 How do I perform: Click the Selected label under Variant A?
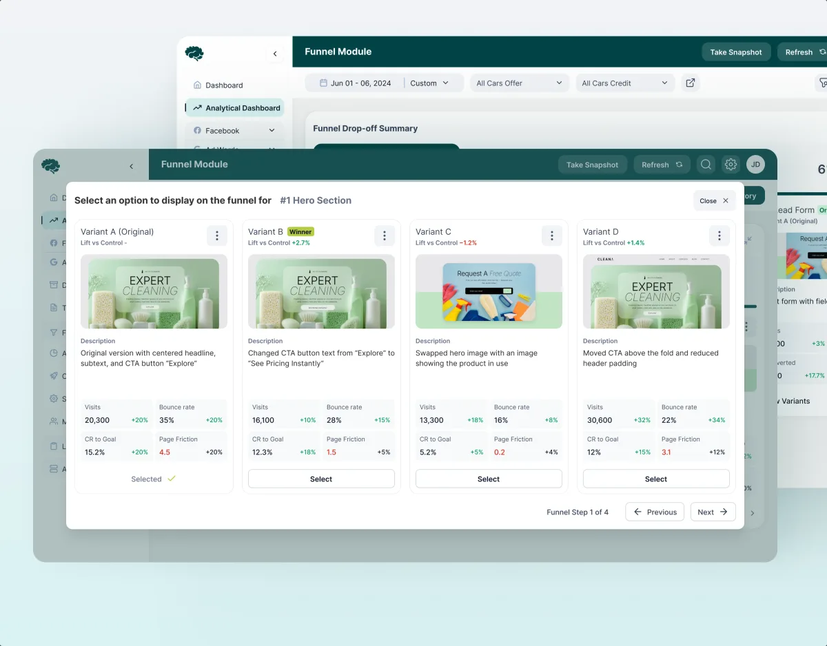point(153,479)
